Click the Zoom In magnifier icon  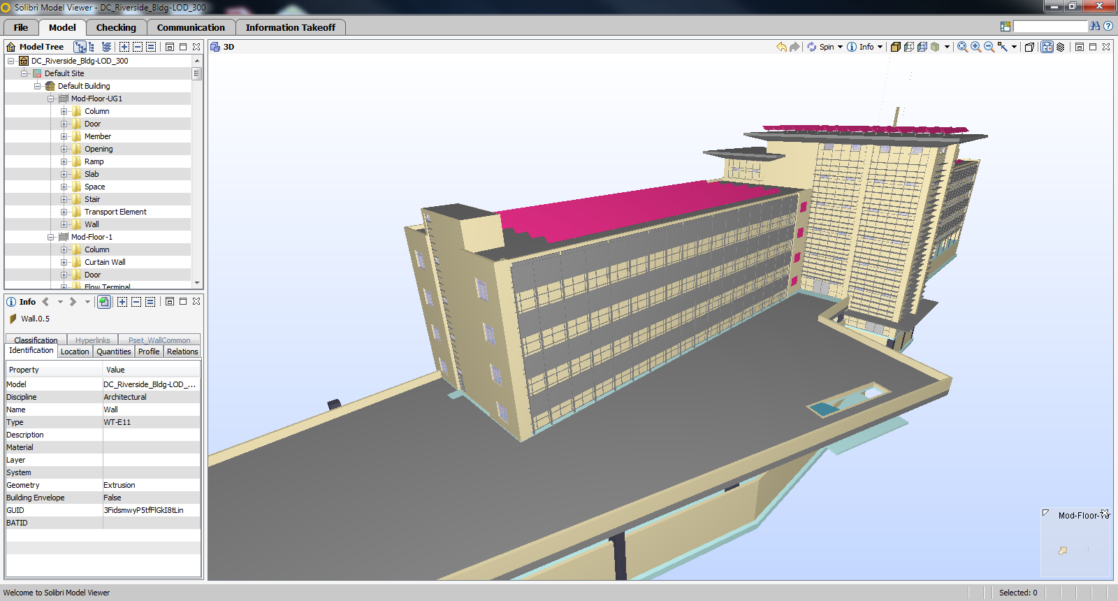point(975,47)
